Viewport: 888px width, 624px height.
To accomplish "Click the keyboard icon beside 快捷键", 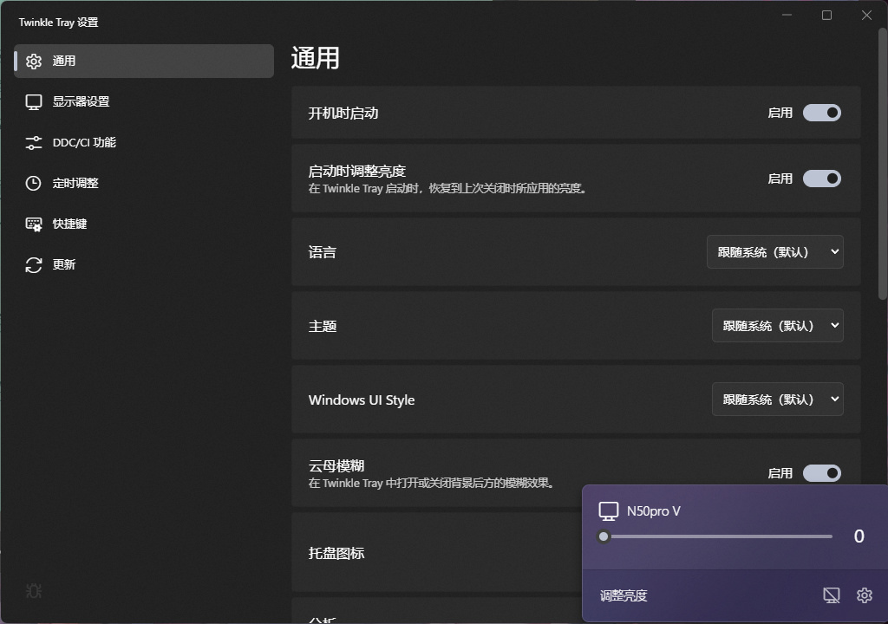I will [34, 224].
